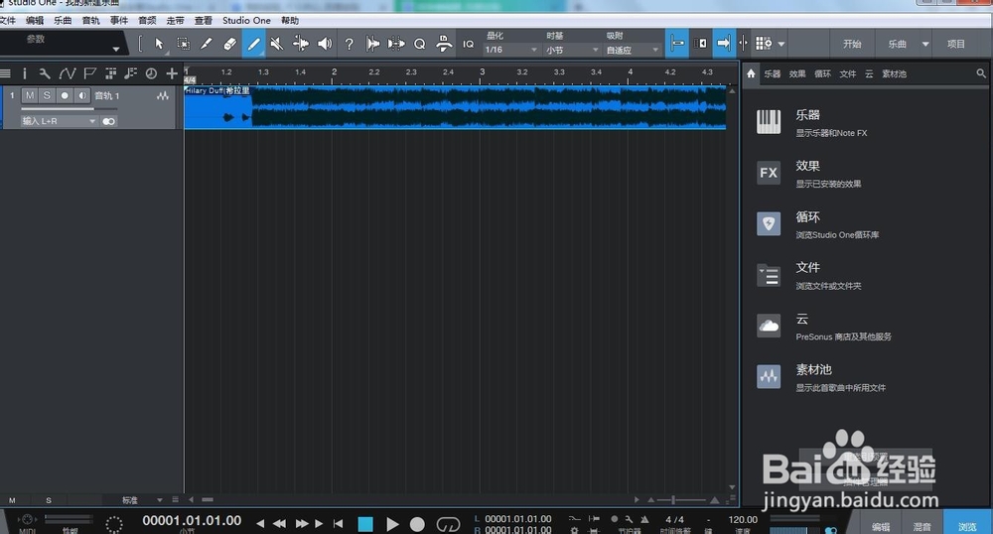Click the question mark help icon
Screen dimensions: 993x534
coord(349,44)
